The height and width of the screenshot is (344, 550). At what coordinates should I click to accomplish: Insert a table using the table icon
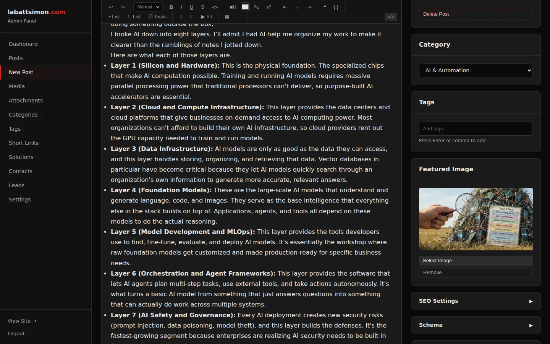[226, 17]
